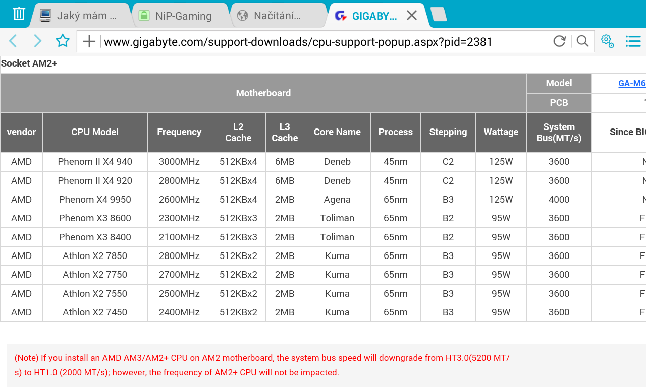The width and height of the screenshot is (646, 387).
Task: Open browser settings gear icon
Action: pos(607,41)
